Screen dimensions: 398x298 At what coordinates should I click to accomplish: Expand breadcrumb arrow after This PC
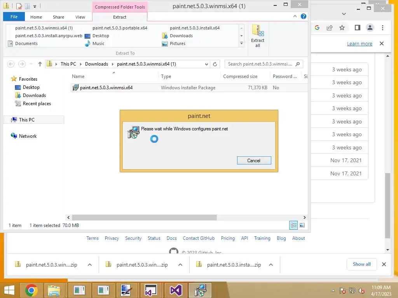tap(81, 64)
